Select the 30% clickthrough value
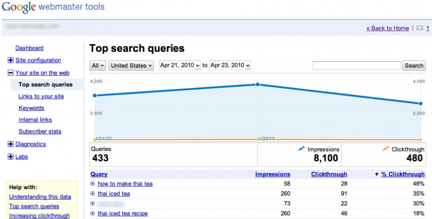 pyautogui.click(x=419, y=203)
